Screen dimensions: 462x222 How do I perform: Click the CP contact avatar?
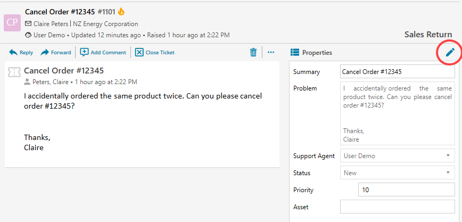(x=12, y=23)
